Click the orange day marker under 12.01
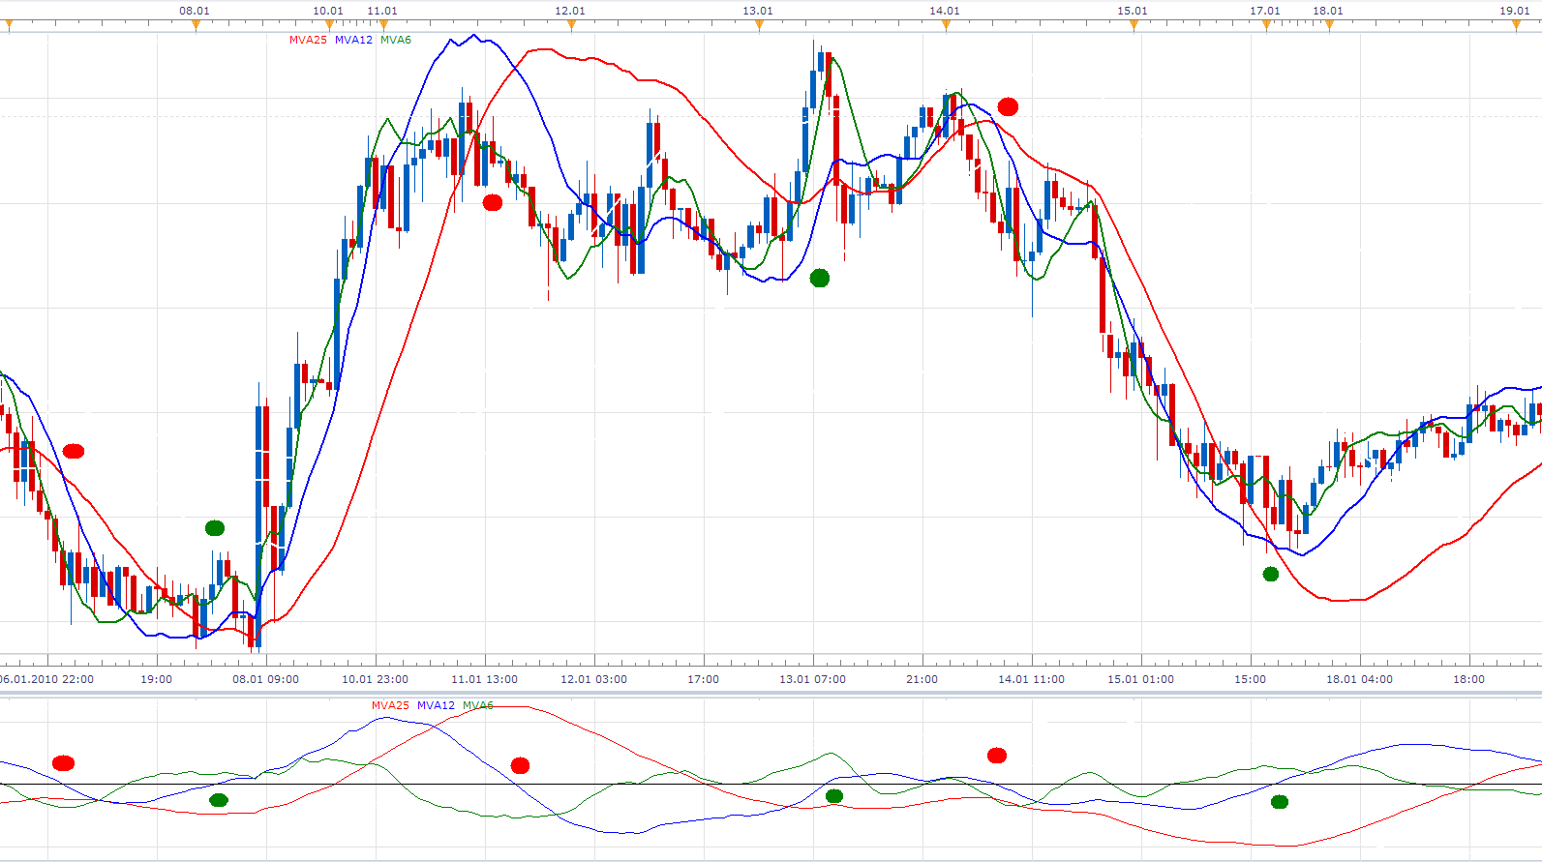Image resolution: width=1542 pixels, height=862 pixels. click(x=571, y=26)
